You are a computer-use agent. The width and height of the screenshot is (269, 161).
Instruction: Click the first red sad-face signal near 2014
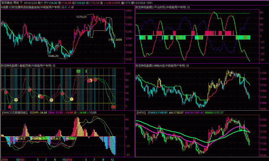(6, 92)
